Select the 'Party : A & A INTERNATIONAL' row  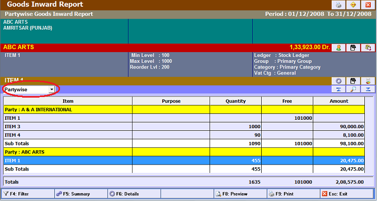click(x=184, y=110)
